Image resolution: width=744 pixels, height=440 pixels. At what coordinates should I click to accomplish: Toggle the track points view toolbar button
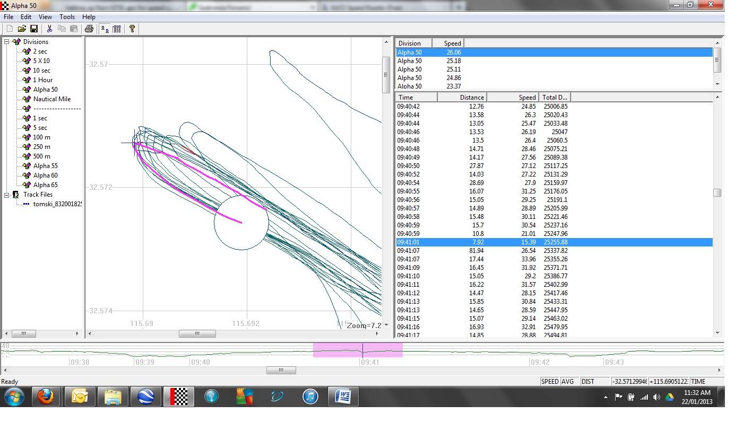click(105, 29)
